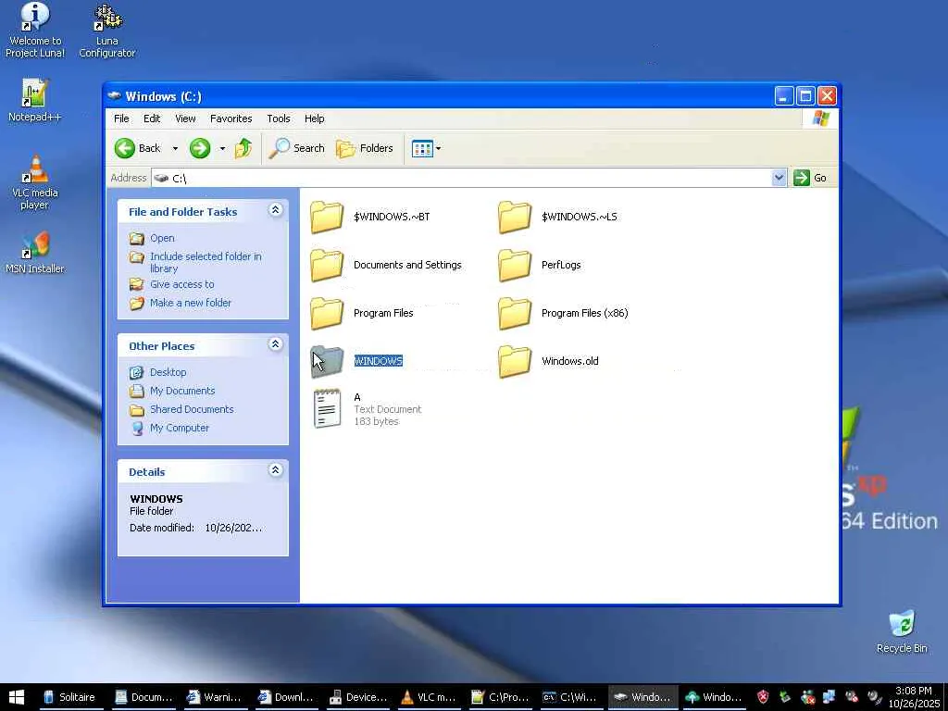Go to Desktop in Other Places

point(168,372)
